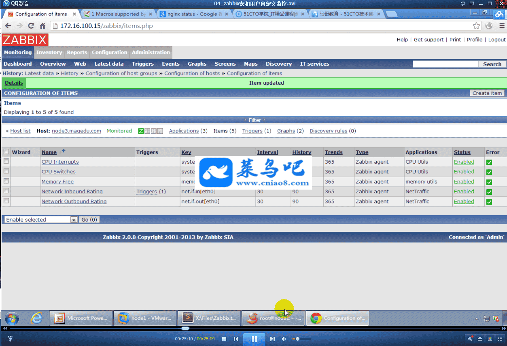
Task: Open the Reports main menu tab
Action: [x=77, y=52]
